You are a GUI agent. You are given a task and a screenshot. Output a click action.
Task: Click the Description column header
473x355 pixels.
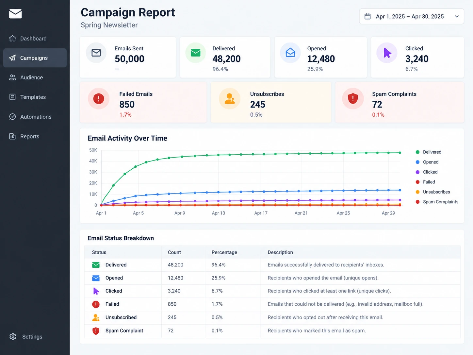tap(280, 252)
